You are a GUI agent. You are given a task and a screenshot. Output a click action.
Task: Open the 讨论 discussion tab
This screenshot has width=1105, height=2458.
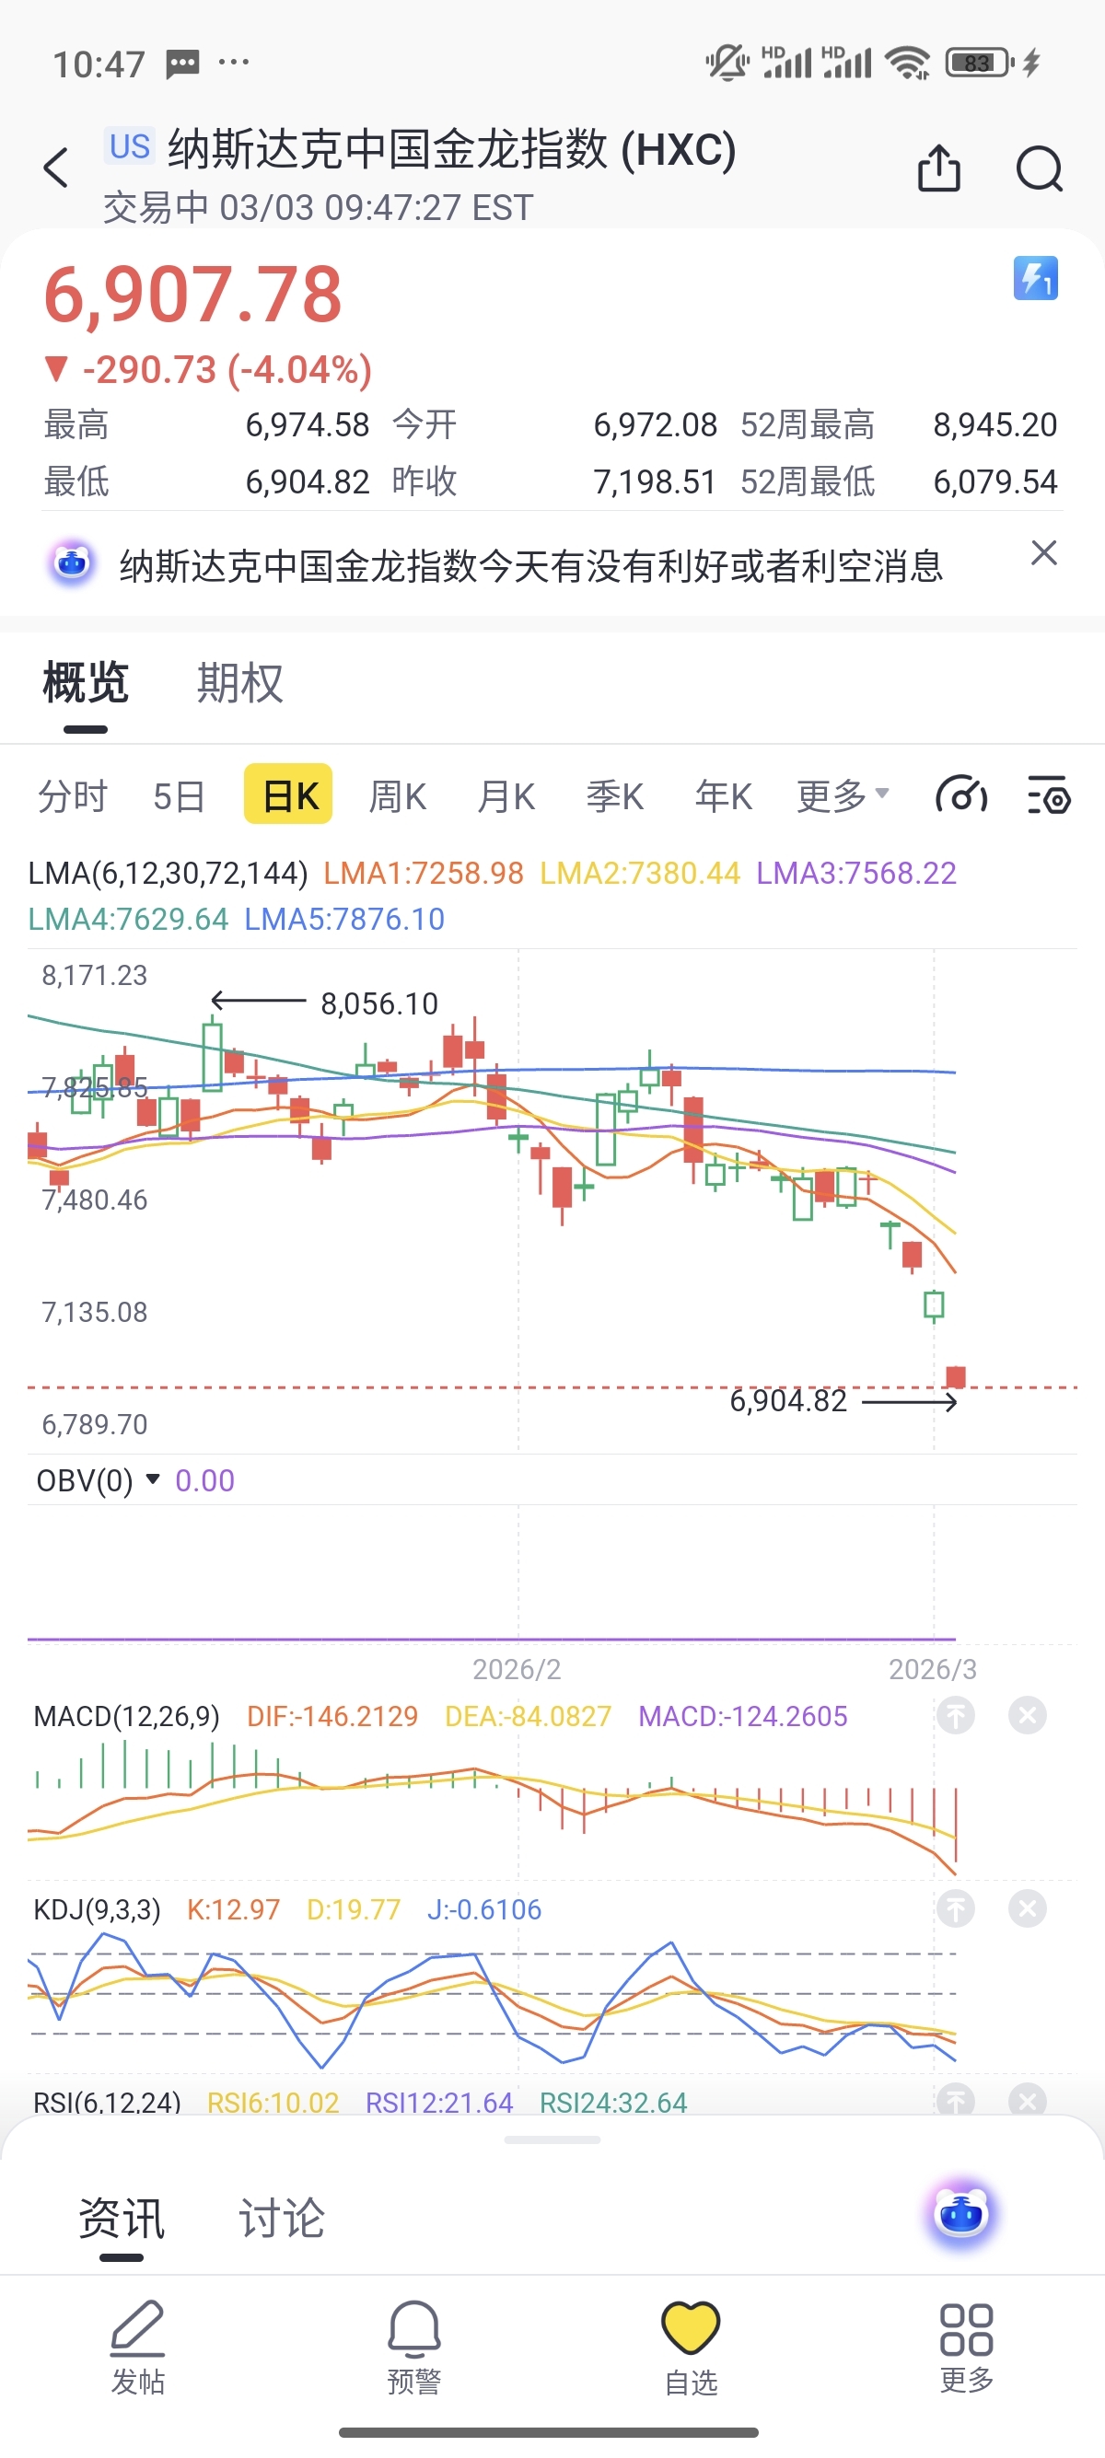282,2218
